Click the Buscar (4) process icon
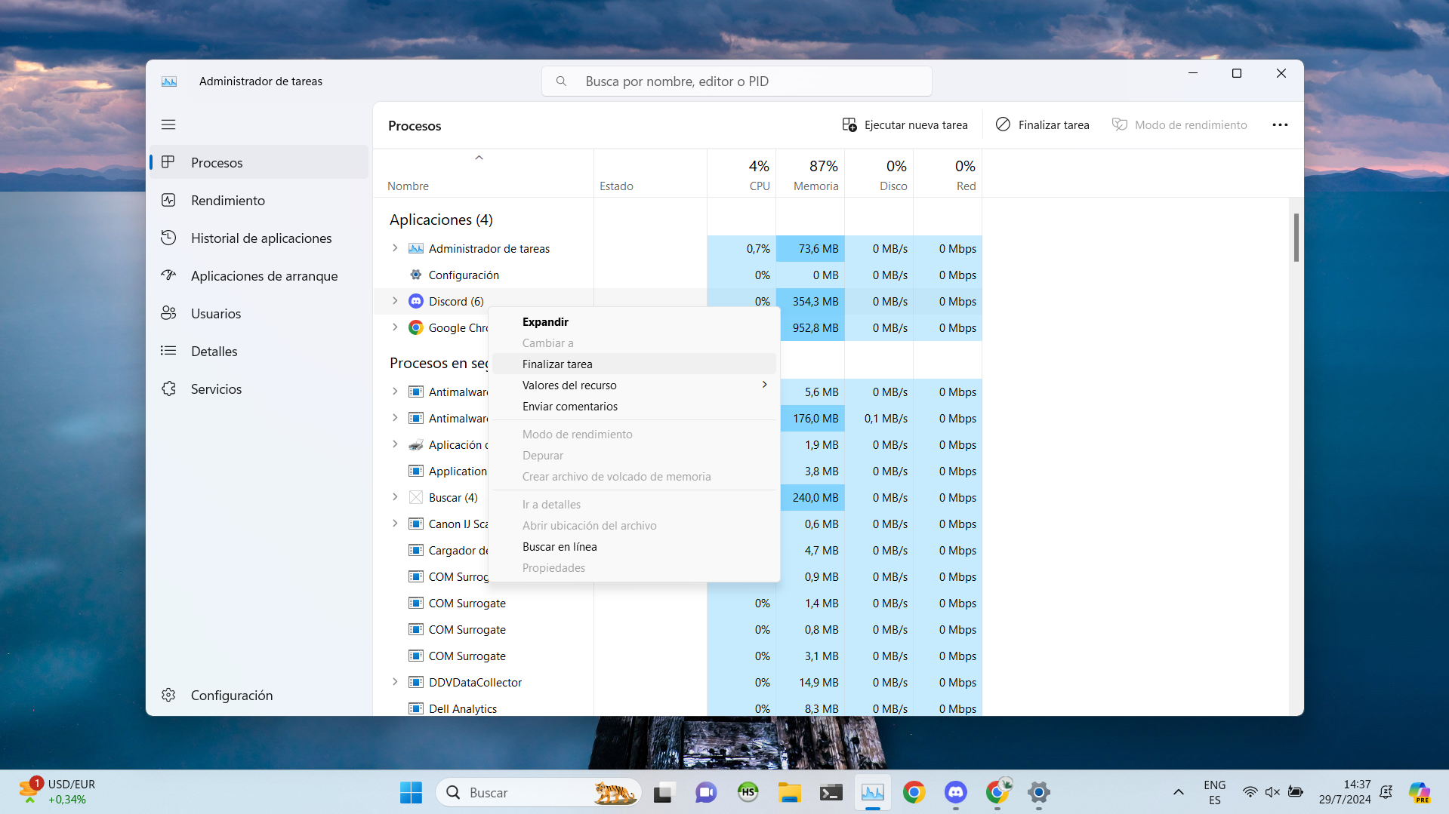The height and width of the screenshot is (814, 1449). (416, 497)
